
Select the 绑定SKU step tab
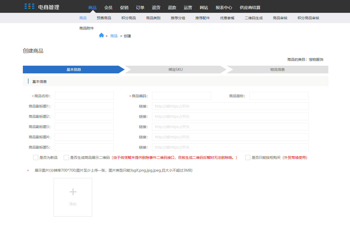176,70
